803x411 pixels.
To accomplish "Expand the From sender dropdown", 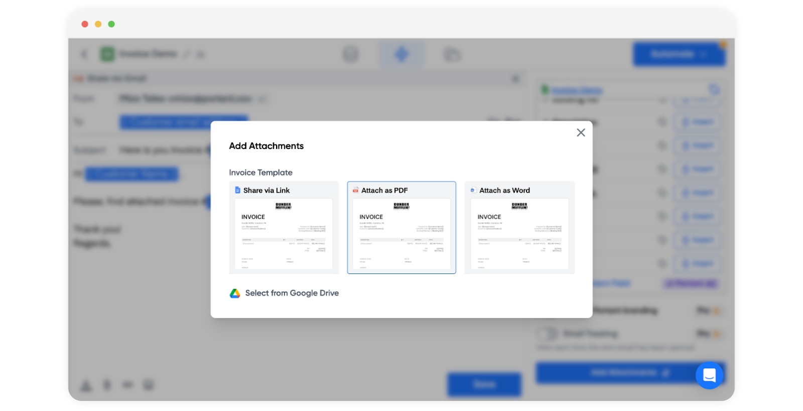I will (262, 99).
